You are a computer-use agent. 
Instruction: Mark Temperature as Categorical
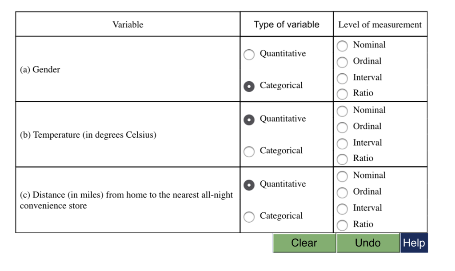click(249, 151)
